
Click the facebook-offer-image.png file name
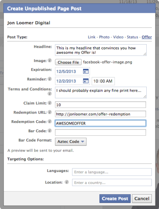click(x=107, y=62)
